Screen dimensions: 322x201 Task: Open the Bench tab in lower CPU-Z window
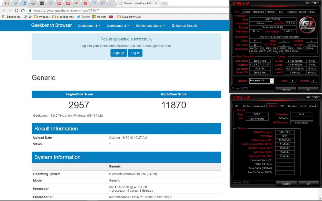[x=303, y=106]
